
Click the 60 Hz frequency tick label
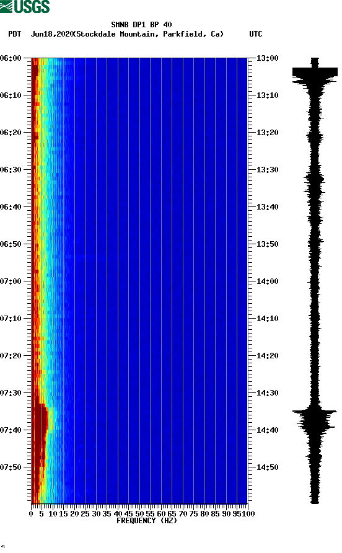[161, 514]
